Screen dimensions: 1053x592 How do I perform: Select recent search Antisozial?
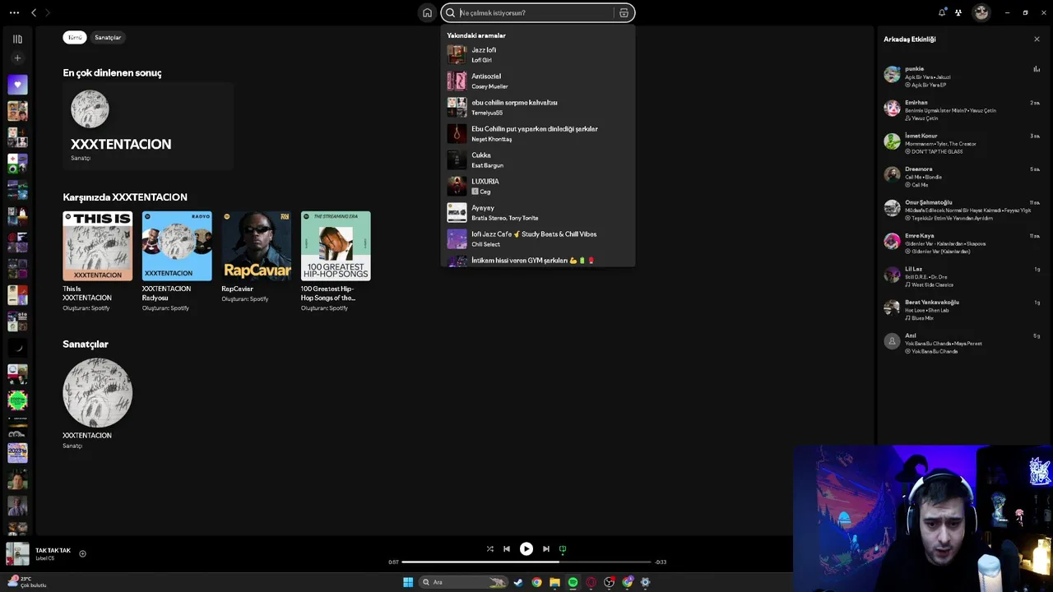(537, 81)
